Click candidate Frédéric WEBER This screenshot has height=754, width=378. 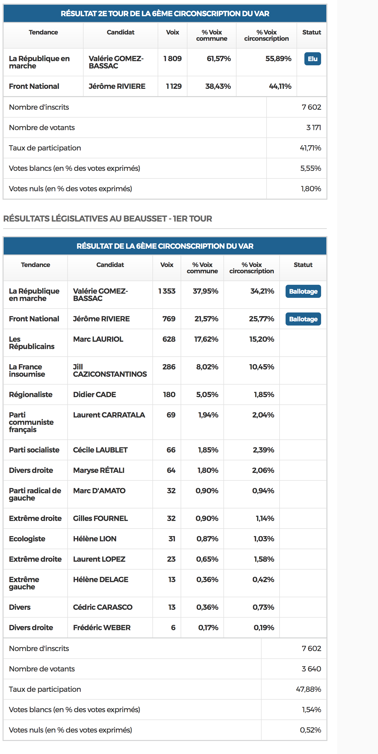(x=102, y=627)
